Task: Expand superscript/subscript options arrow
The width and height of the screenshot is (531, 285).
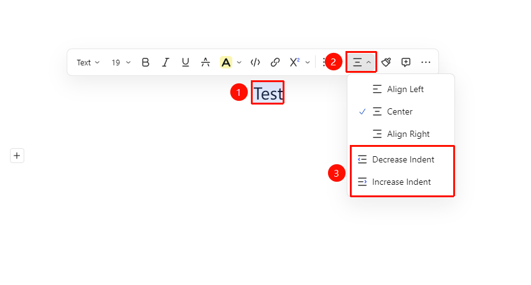Action: (308, 62)
